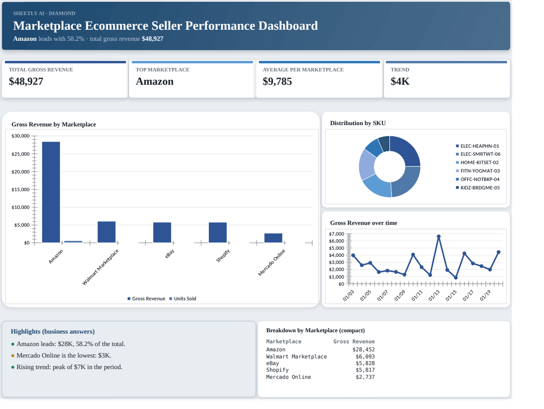Click the small Units Sold bar for Amazon
The image size is (544, 409).
[x=73, y=242]
